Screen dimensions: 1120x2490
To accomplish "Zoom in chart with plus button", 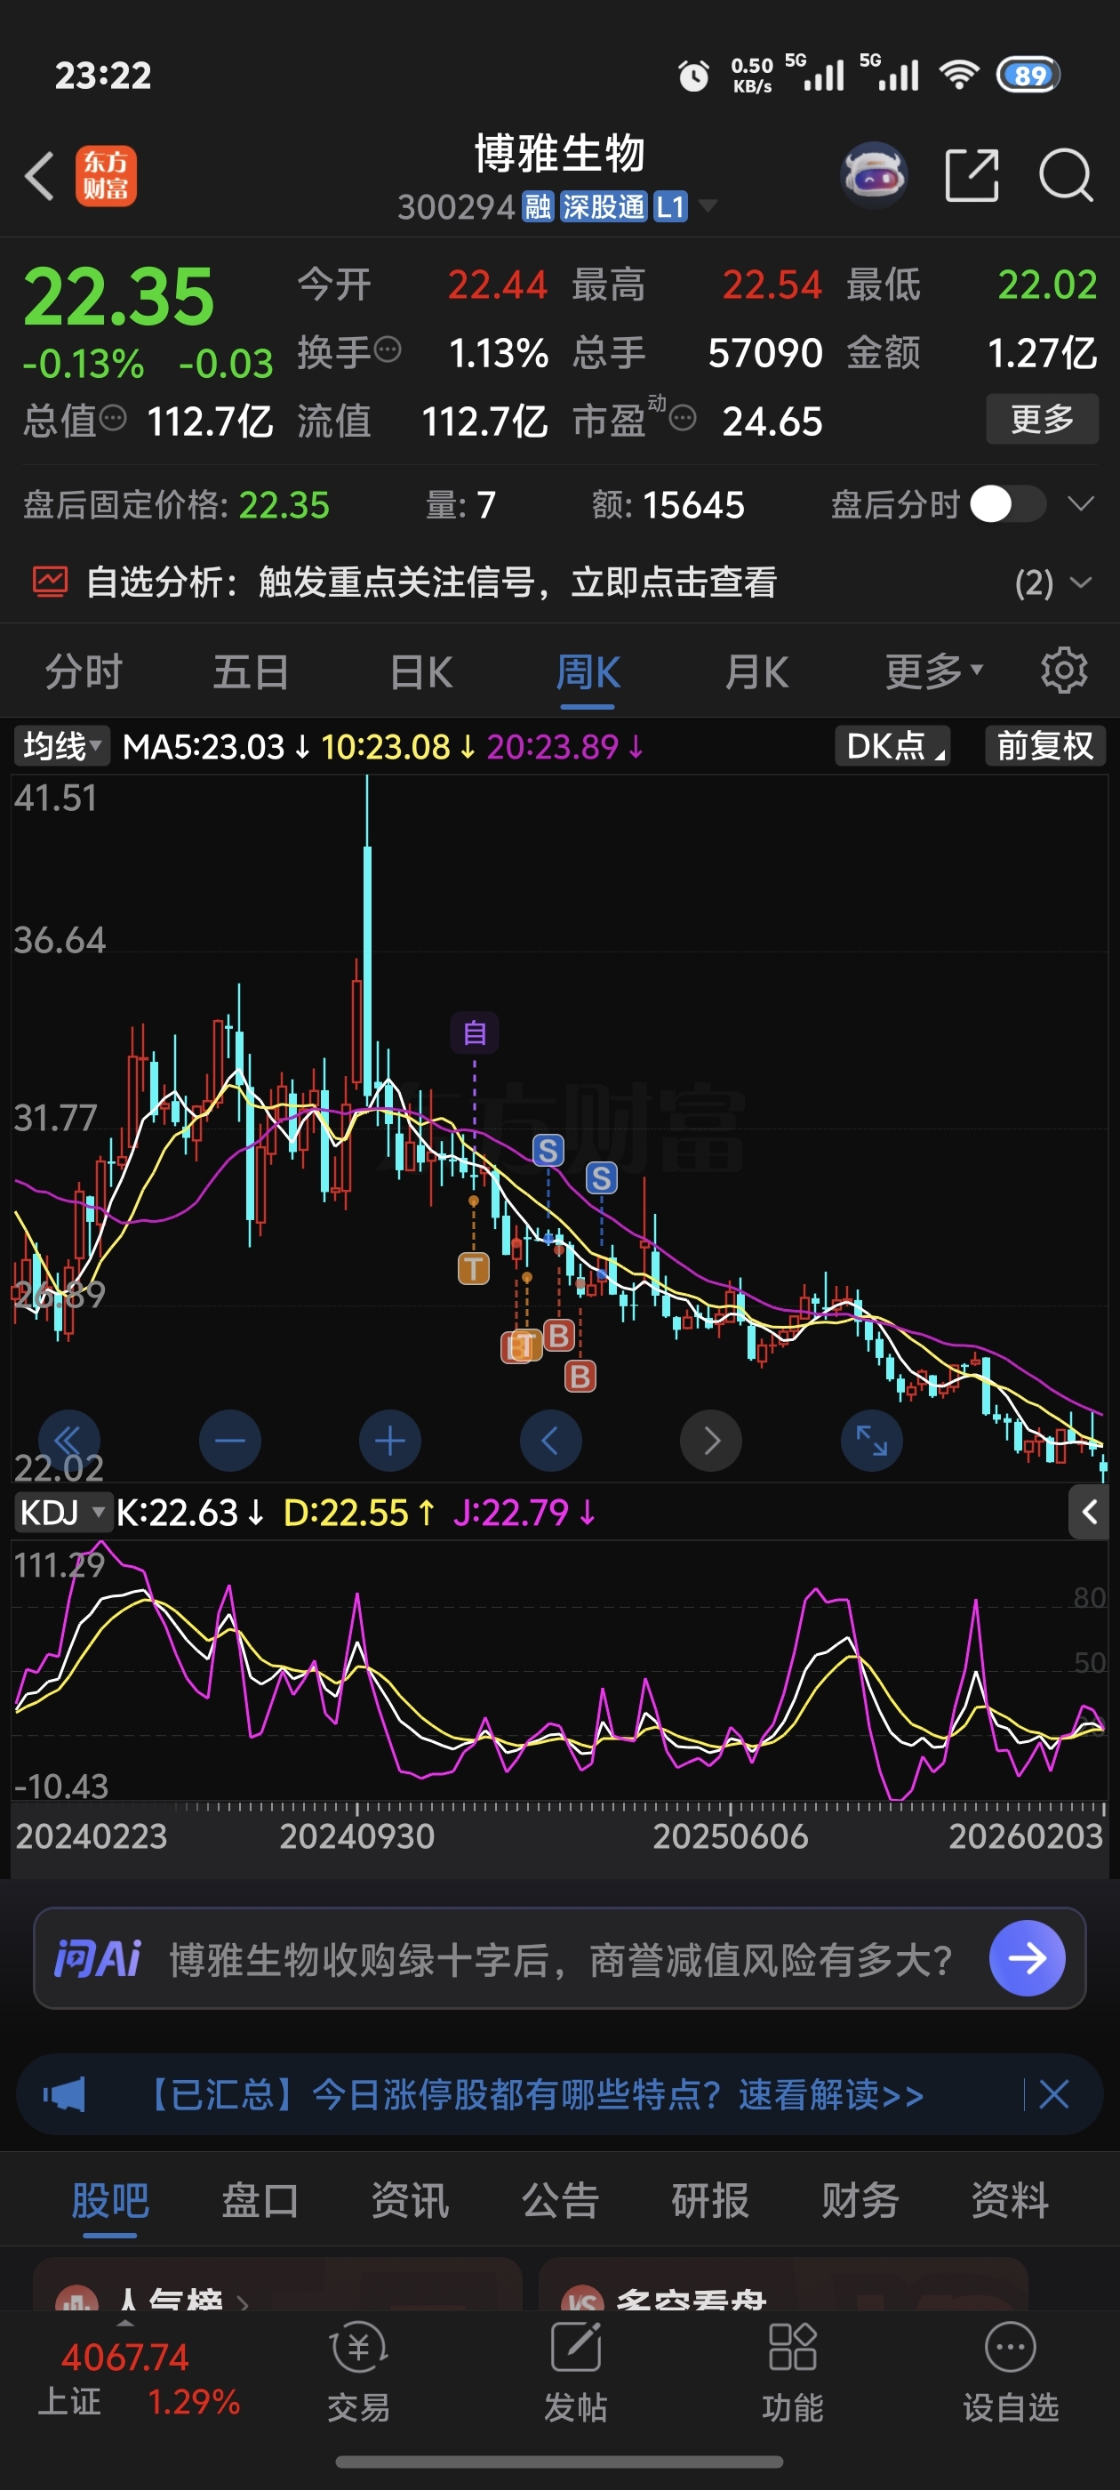I will 389,1442.
